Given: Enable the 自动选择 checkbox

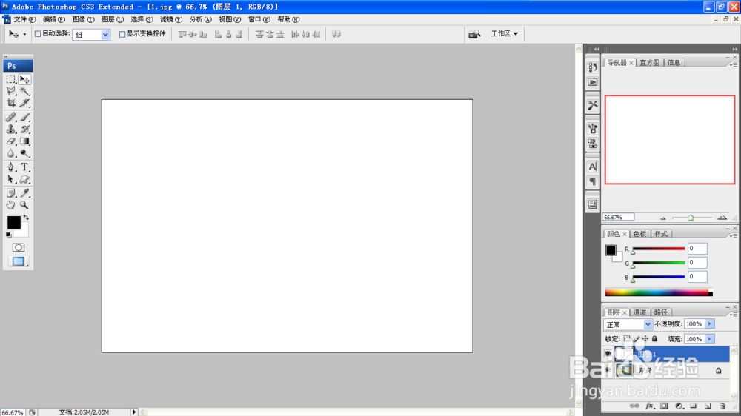Looking at the screenshot, I should click(x=37, y=34).
